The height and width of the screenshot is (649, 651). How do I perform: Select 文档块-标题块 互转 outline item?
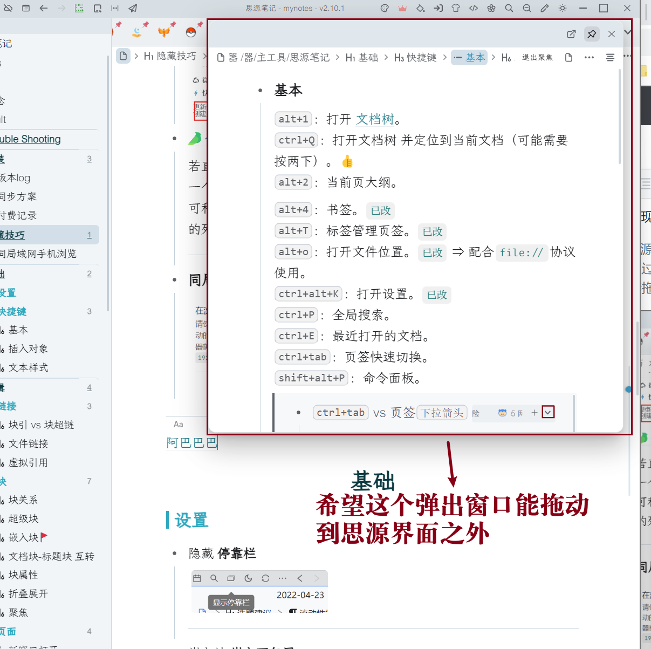(x=51, y=557)
